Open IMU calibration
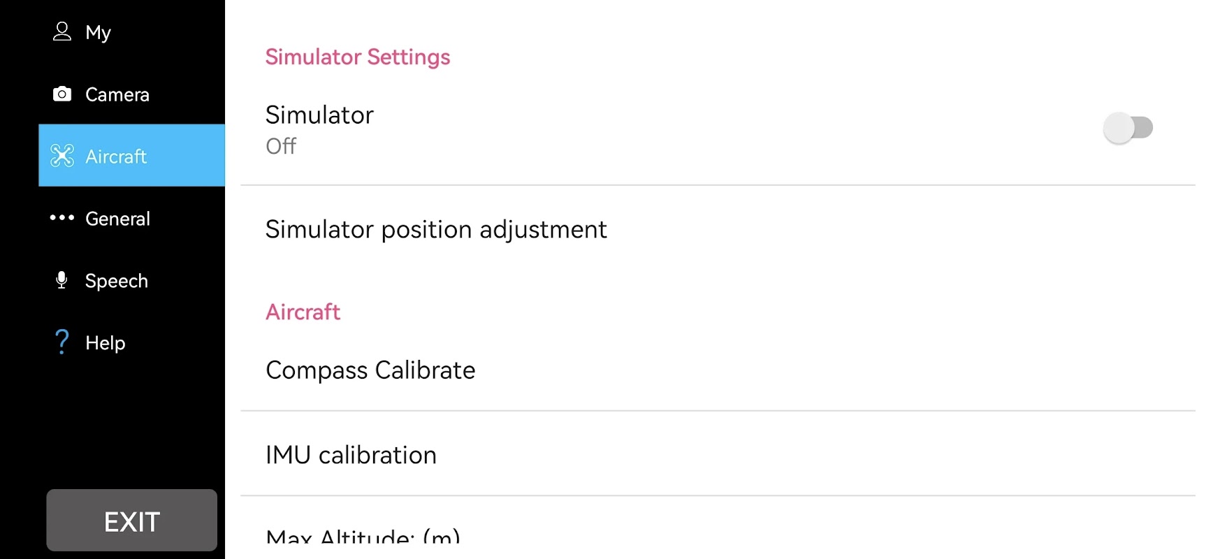Viewport: 1211px width, 559px height. [351, 455]
